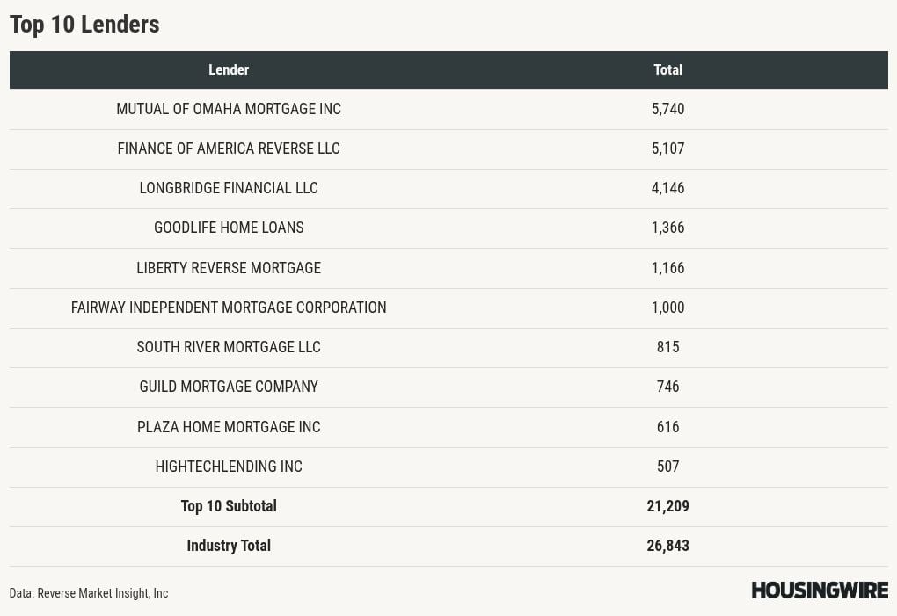The image size is (897, 616).
Task: Click the 26,843 industry total value
Action: (667, 546)
